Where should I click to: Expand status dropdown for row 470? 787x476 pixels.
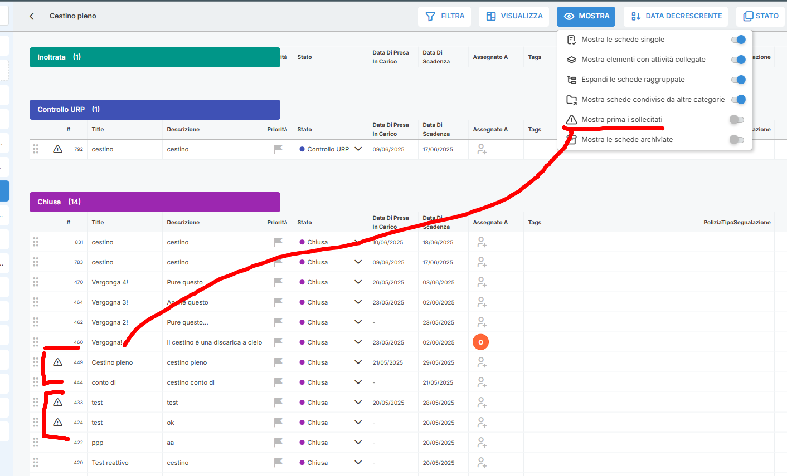coord(358,282)
